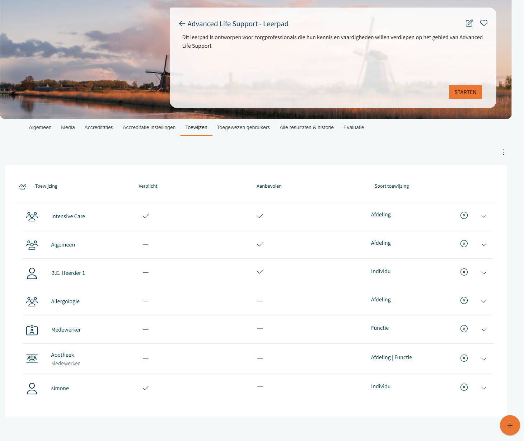Open the Toegewezen gebruikers tab
The height and width of the screenshot is (441, 524).
tap(243, 127)
